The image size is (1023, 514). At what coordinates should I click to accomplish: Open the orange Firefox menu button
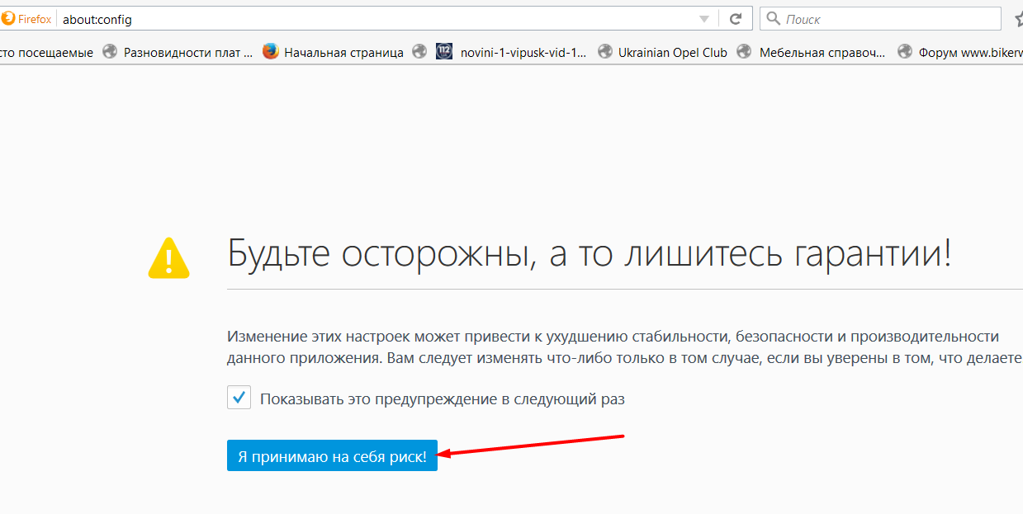(x=25, y=18)
